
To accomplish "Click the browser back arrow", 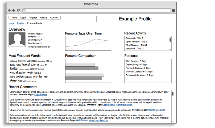I will coord(9,10).
